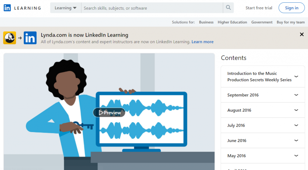Open the Business solutions menu item
This screenshot has width=308, height=170.
(206, 22)
